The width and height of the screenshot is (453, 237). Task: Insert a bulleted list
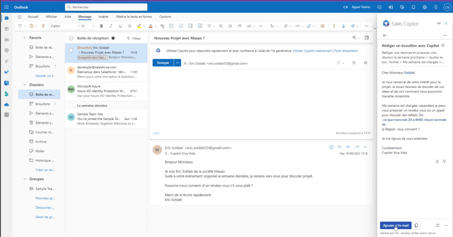[172, 26]
